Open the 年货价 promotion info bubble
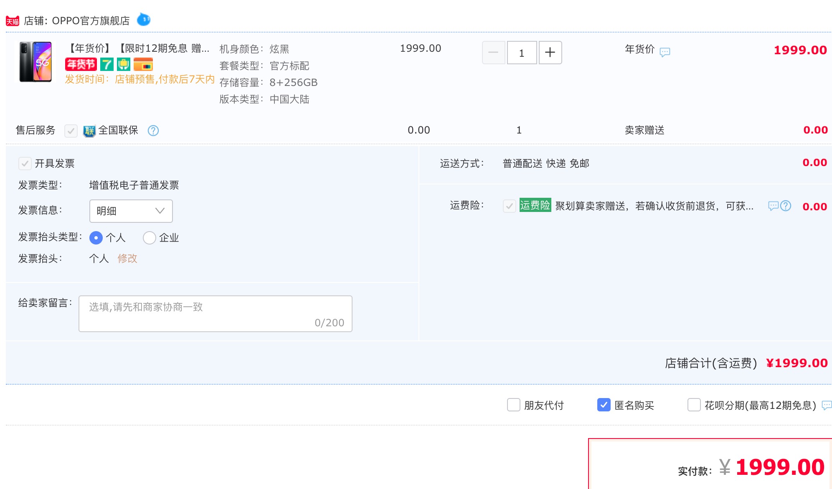 (x=665, y=52)
